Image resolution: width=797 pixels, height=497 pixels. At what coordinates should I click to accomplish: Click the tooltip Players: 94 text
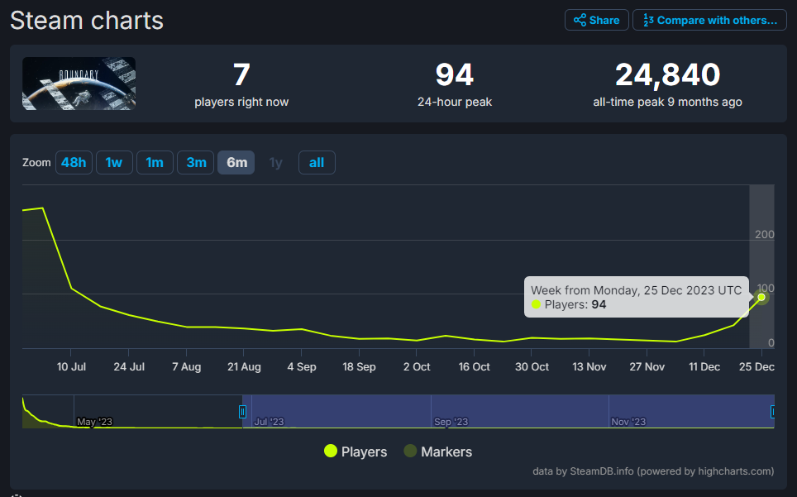tap(575, 304)
